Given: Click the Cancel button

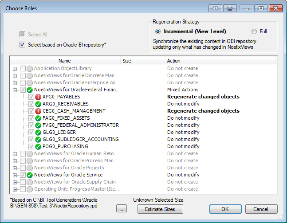Looking at the screenshot, I should pyautogui.click(x=261, y=209).
